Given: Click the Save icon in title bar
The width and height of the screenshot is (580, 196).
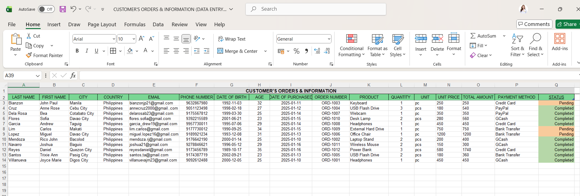Looking at the screenshot, I should pos(63,9).
